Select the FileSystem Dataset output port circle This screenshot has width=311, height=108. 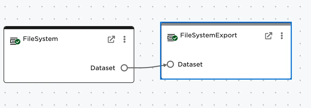pos(124,68)
